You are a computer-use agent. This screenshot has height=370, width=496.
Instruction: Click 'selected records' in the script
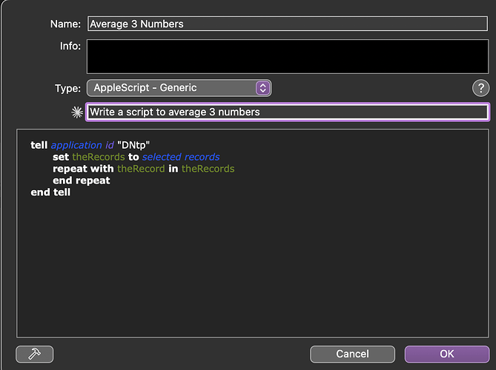click(181, 157)
